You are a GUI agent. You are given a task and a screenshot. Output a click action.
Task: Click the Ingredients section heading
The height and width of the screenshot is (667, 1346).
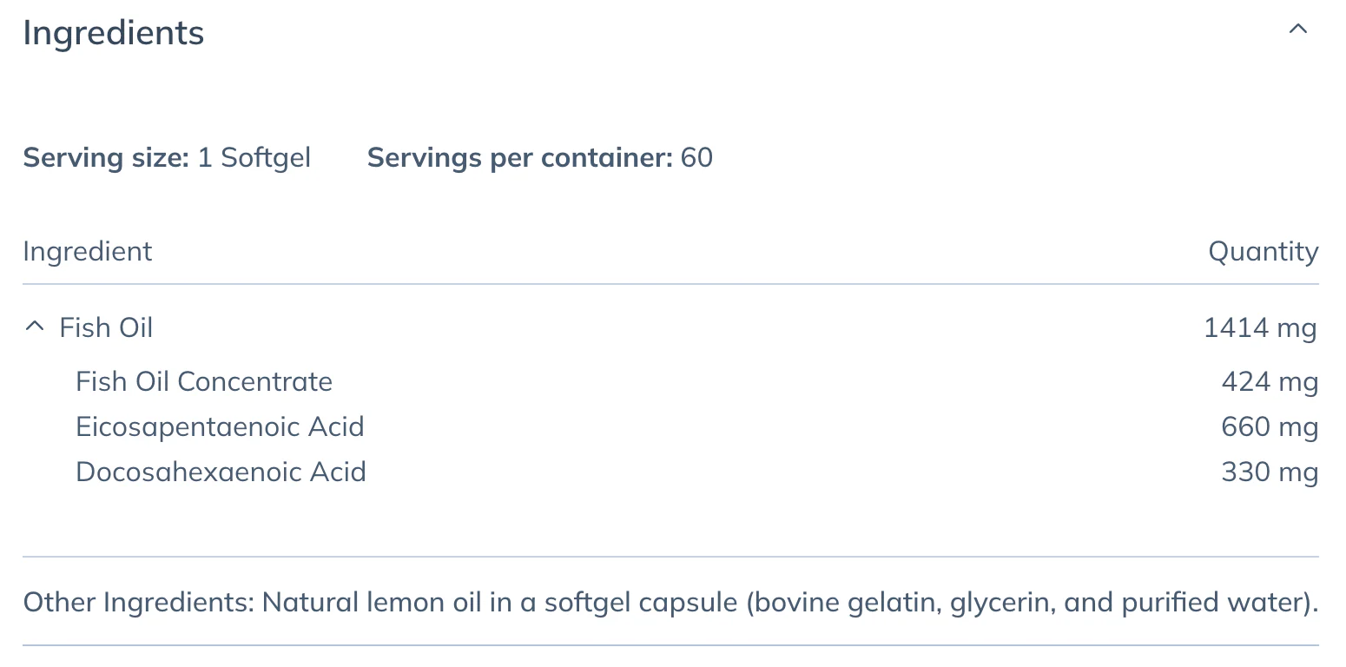(x=114, y=33)
